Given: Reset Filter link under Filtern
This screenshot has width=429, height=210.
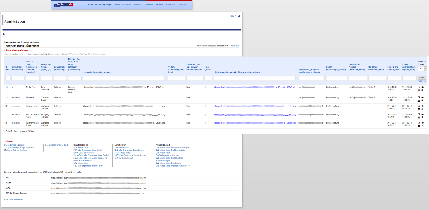Looking at the screenshot, I should click(422, 81).
